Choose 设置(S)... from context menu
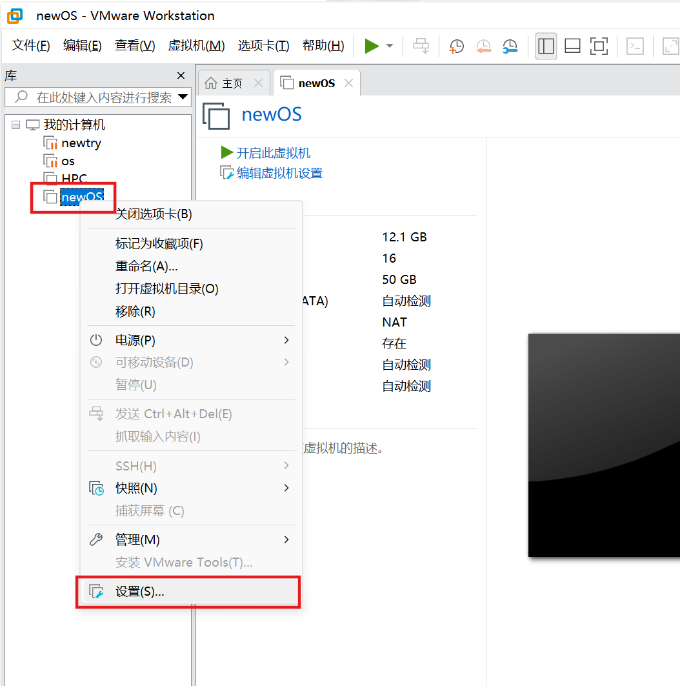Screen dimensions: 680x686 click(x=139, y=591)
